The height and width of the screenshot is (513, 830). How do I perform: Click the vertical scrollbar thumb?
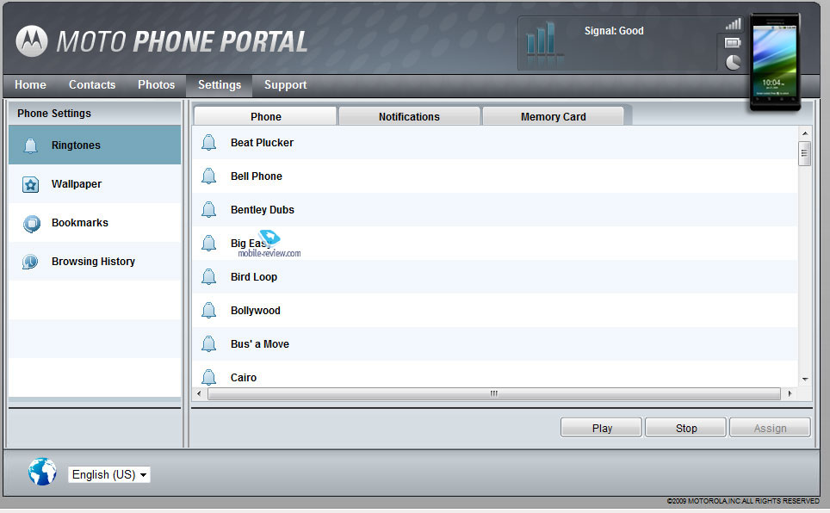[804, 153]
